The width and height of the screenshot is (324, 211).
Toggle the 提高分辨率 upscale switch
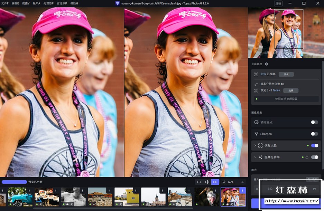tap(315, 157)
